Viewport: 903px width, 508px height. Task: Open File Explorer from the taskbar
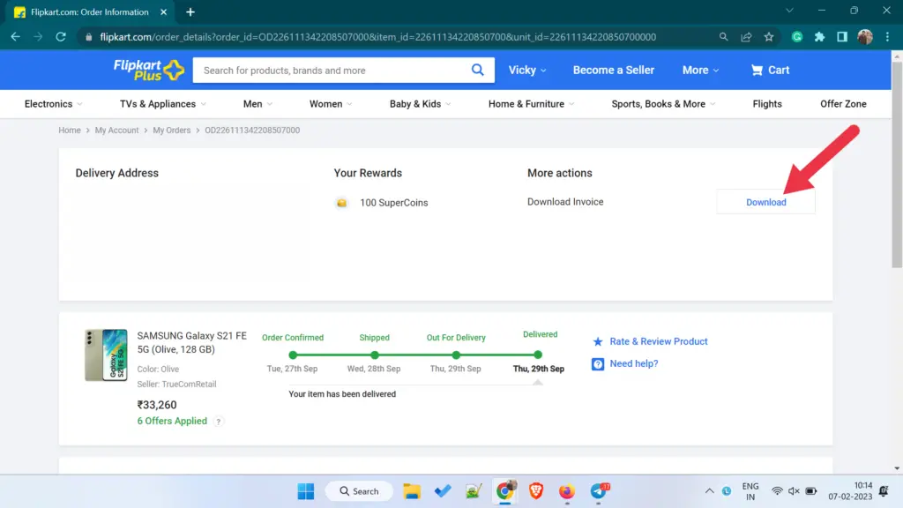(x=412, y=491)
